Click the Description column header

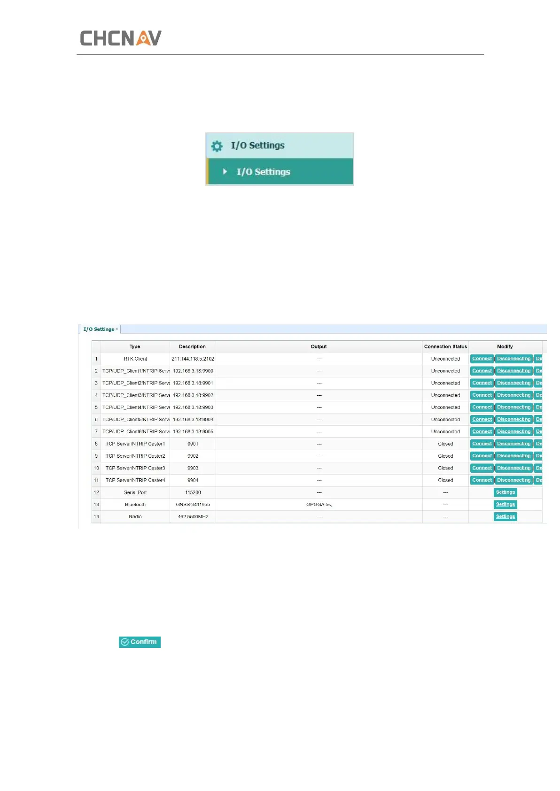click(x=193, y=347)
